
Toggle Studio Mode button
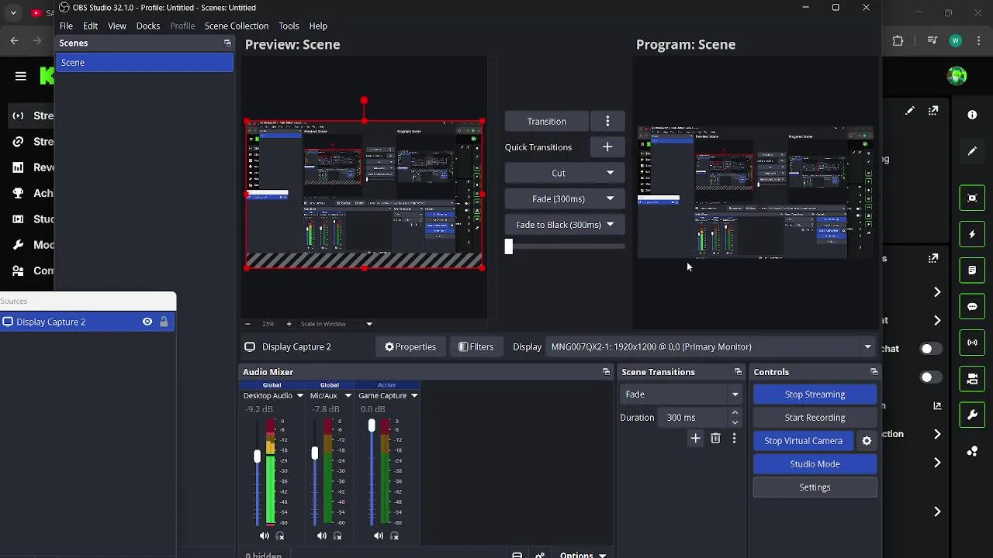815,464
